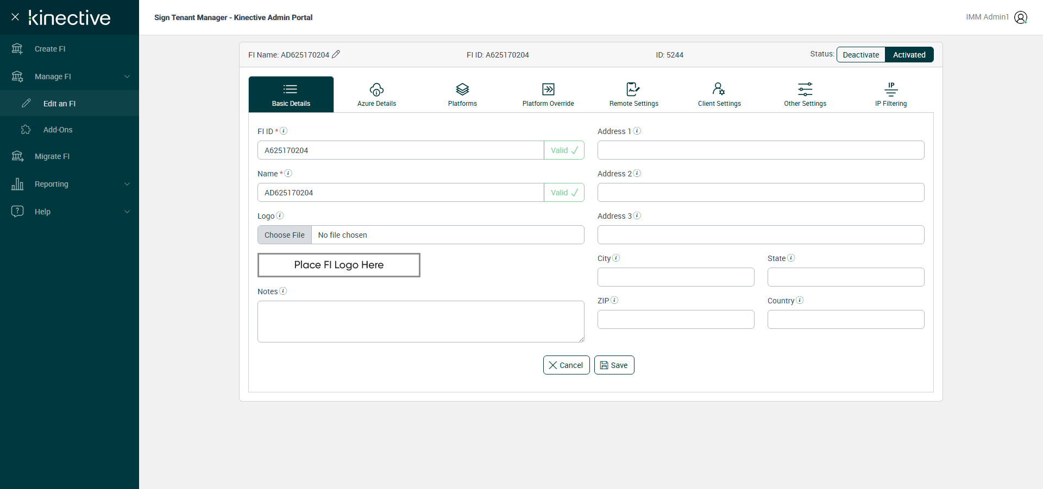Screen dimensions: 1043x489
Task: Click the Logo info icon
Action: 280,215
